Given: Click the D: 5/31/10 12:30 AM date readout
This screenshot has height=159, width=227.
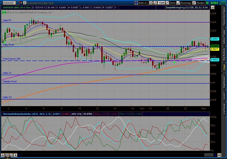Looking at the screenshot, I should (43, 8).
